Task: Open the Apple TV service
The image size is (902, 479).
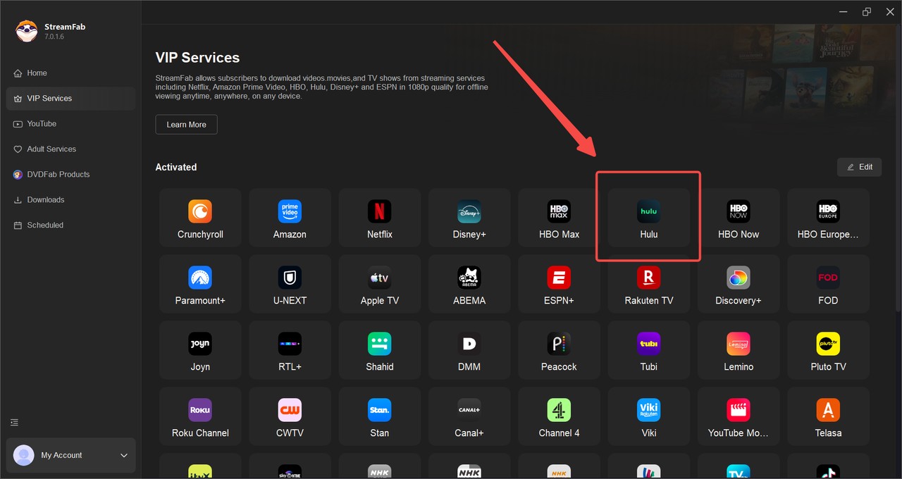Action: point(379,283)
